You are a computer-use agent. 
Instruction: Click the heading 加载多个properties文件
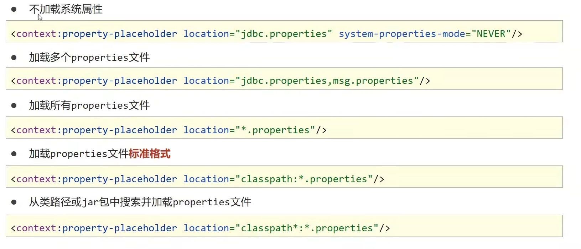(x=89, y=58)
